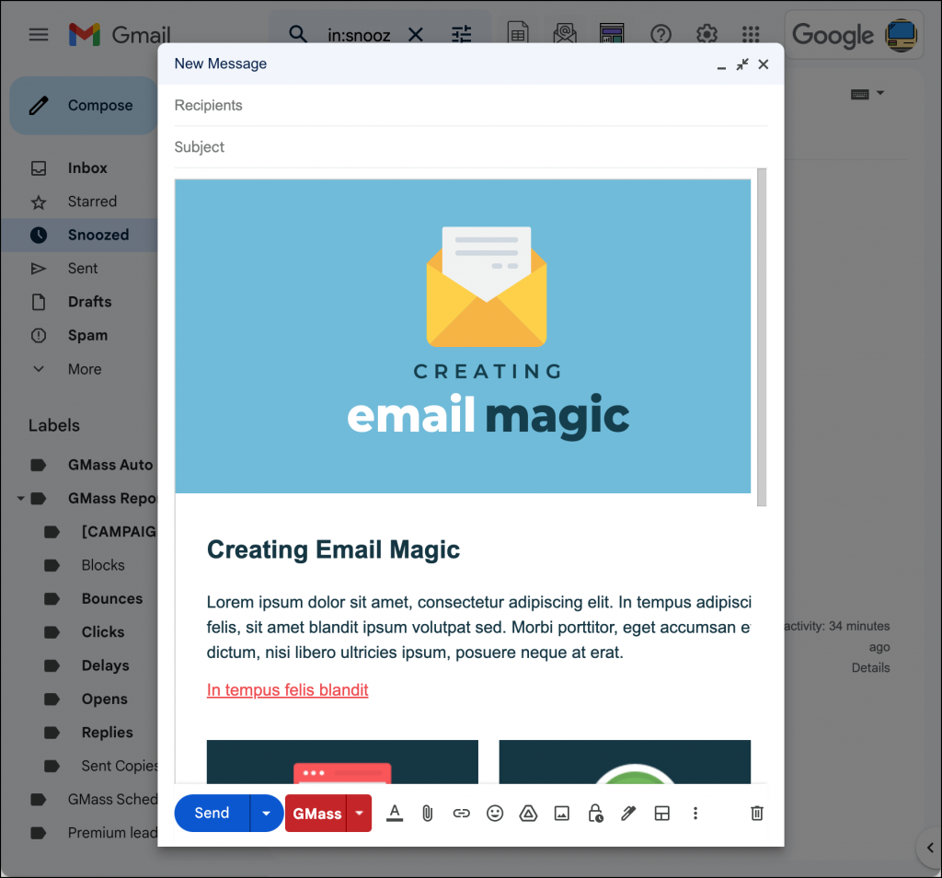Collapse the GMass Reports label group
Screen dimensions: 942x878
point(20,498)
